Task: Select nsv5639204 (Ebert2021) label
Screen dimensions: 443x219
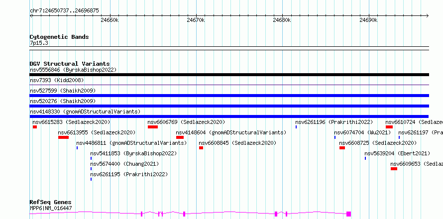Action: tap(397, 153)
